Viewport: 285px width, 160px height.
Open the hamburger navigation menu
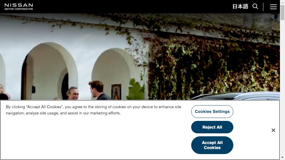pos(273,7)
